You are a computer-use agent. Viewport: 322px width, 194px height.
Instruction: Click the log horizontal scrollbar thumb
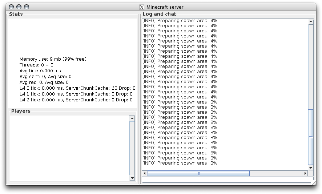pos(198,173)
